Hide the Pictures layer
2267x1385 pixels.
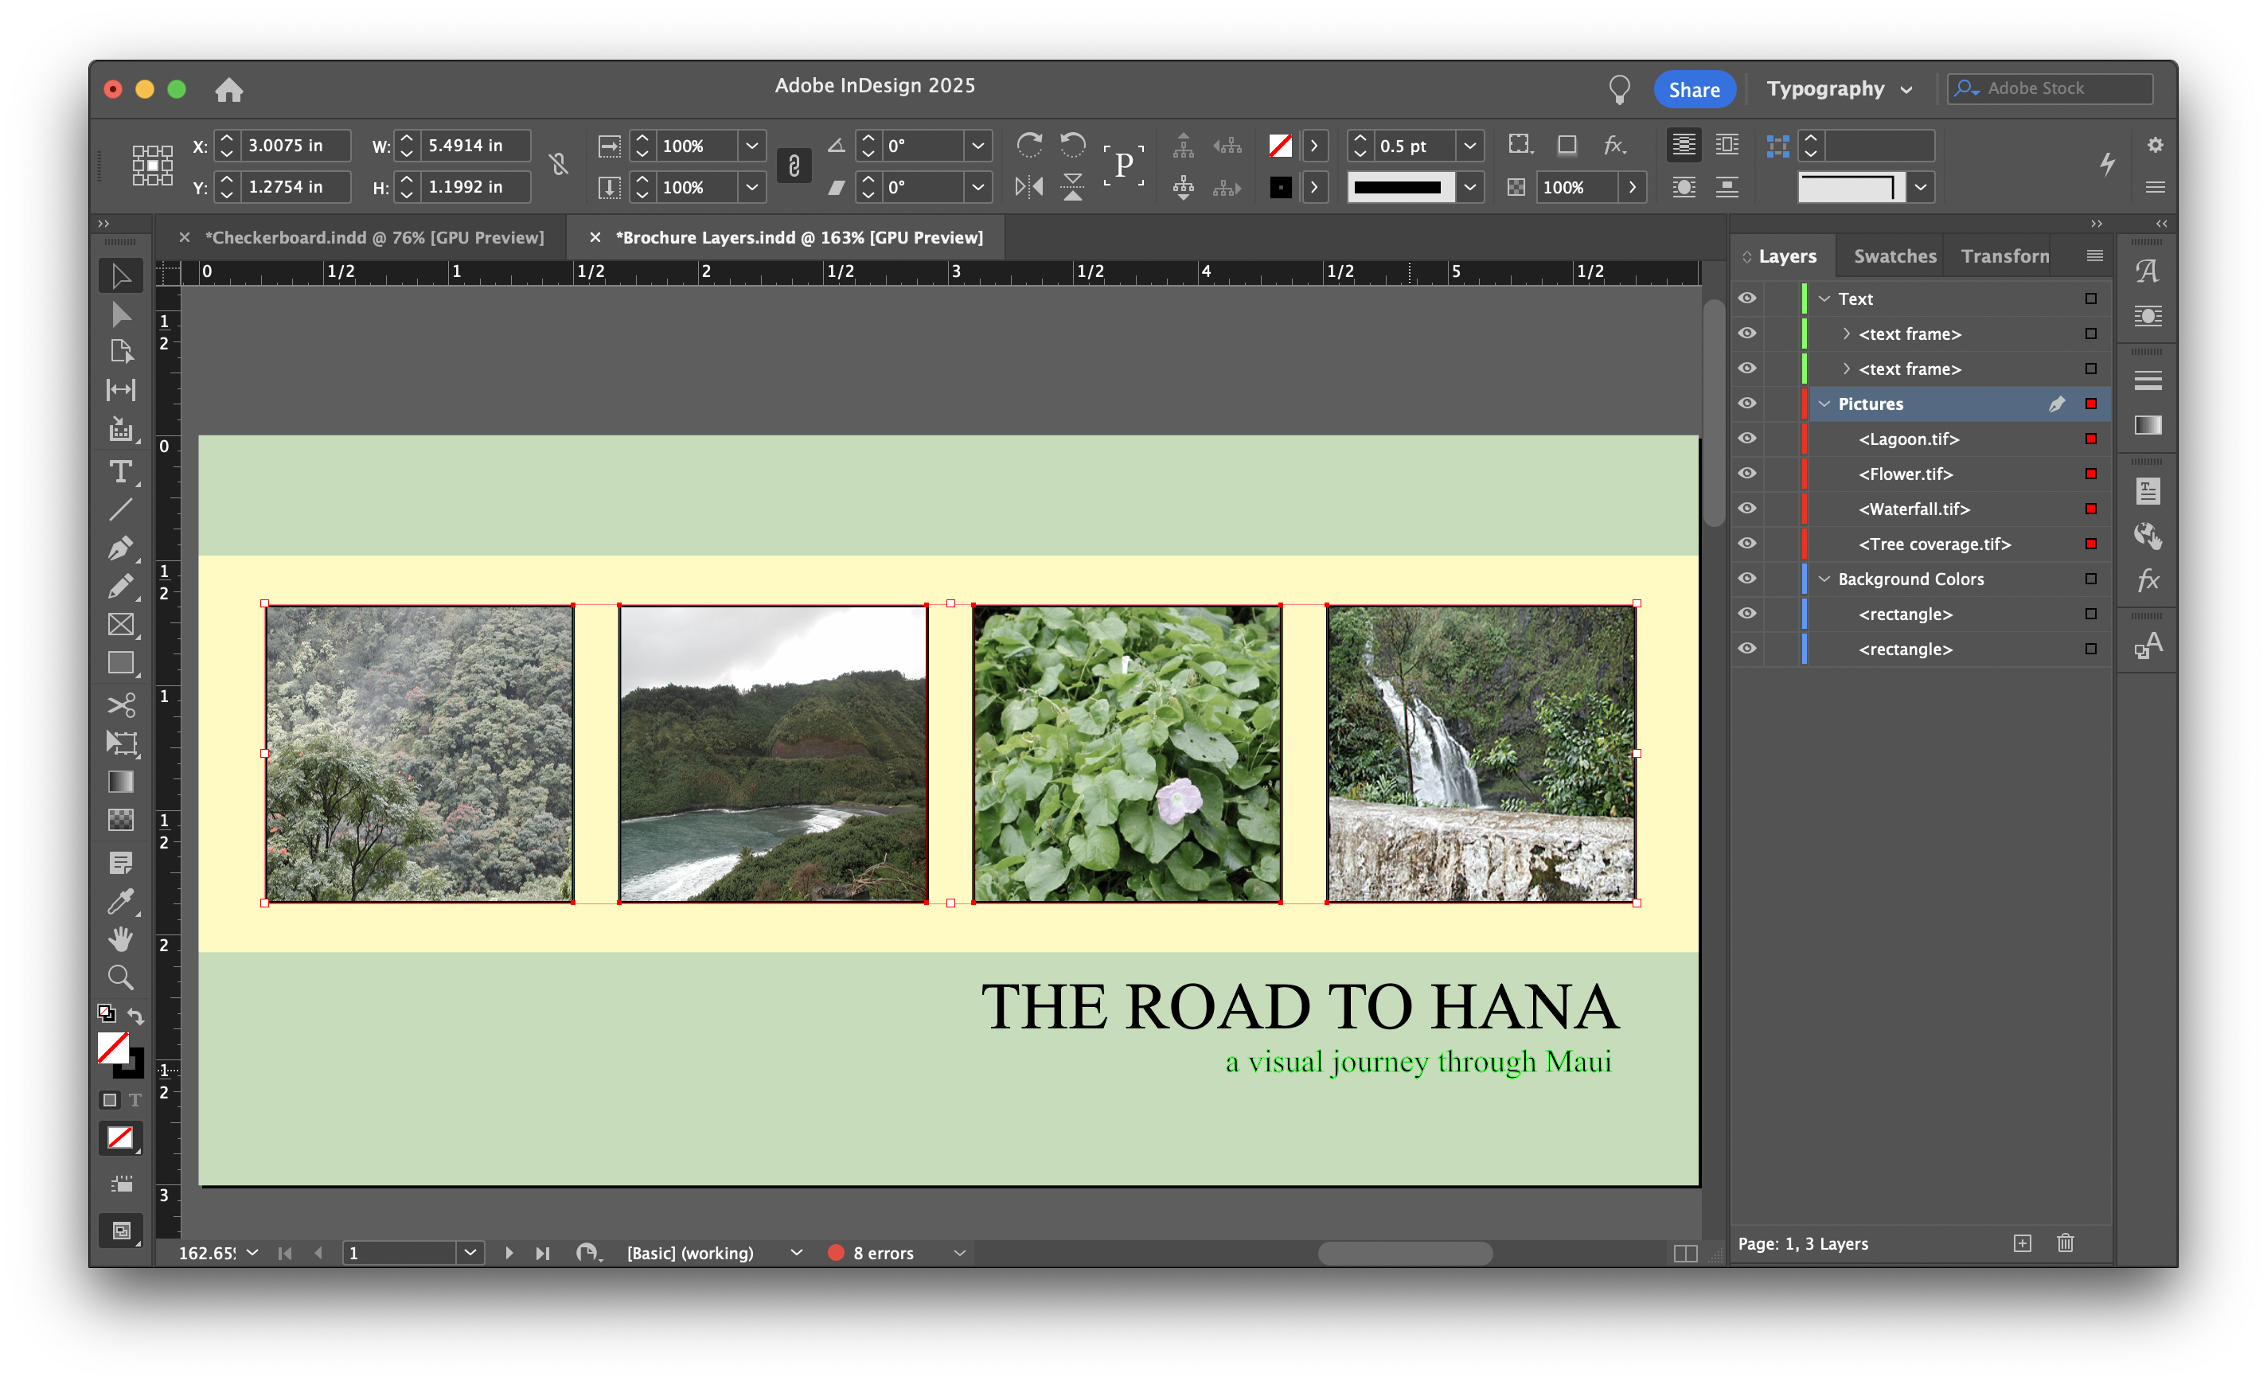coord(1746,403)
